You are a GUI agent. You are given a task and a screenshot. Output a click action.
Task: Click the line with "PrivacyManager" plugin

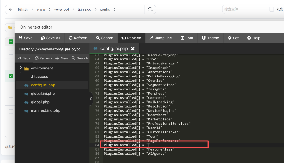coord(141,63)
